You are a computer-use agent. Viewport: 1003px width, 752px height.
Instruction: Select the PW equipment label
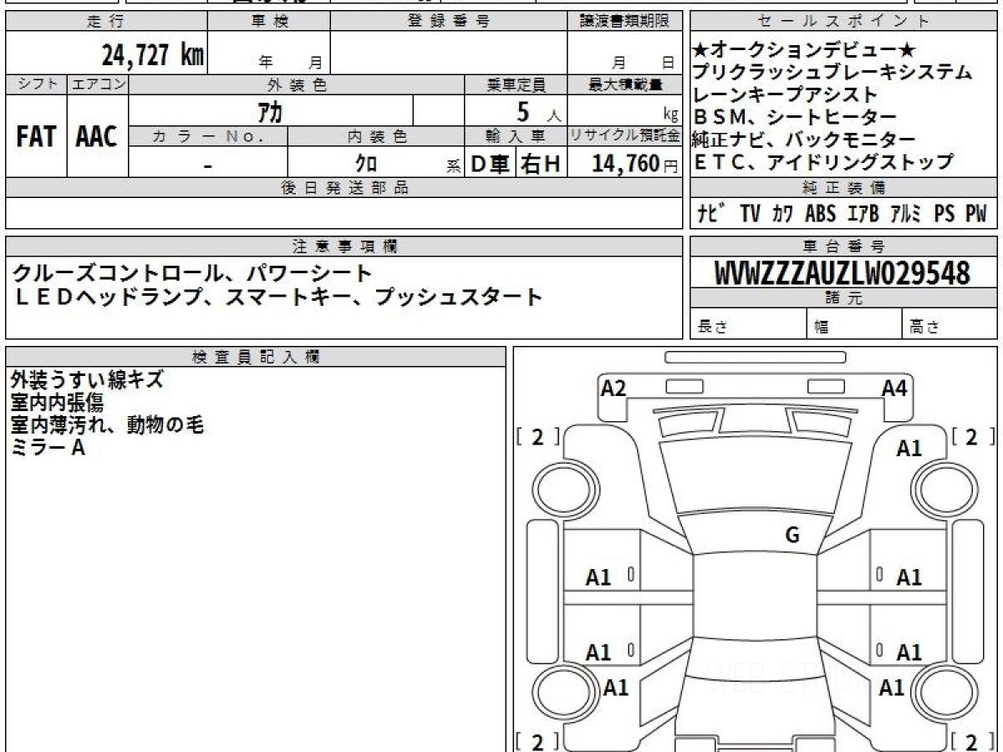pos(976,214)
